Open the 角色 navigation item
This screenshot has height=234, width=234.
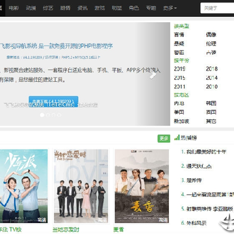[x=134, y=8]
